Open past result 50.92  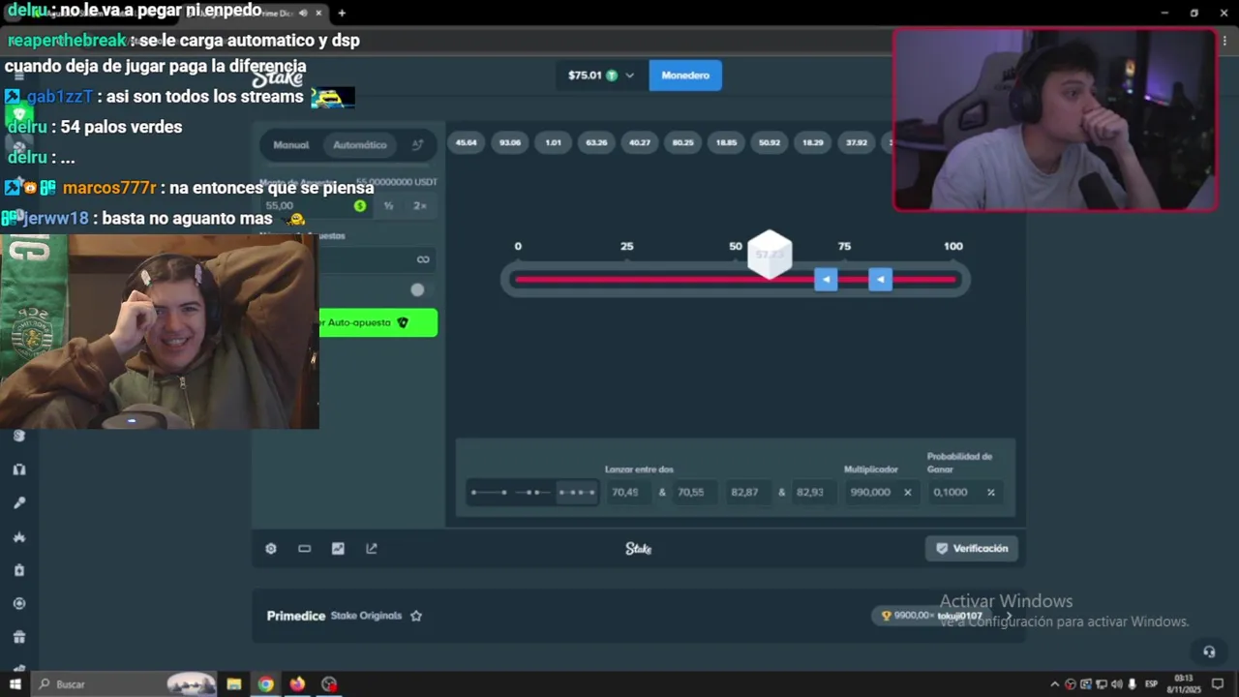point(770,142)
